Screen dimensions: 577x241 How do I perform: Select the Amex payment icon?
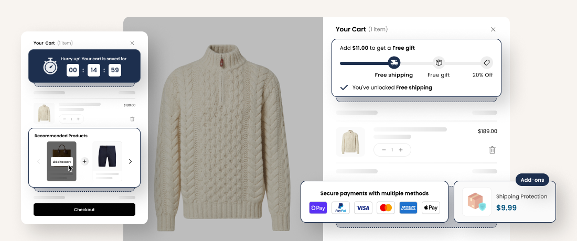pos(408,208)
